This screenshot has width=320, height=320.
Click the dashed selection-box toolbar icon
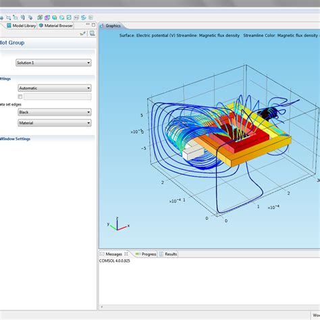pyautogui.click(x=8, y=18)
